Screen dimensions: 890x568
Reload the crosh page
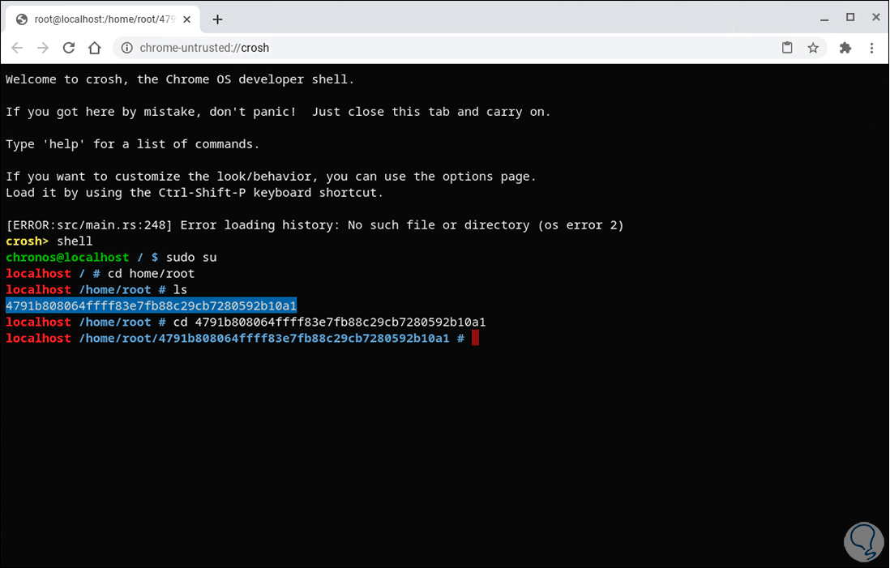click(69, 48)
